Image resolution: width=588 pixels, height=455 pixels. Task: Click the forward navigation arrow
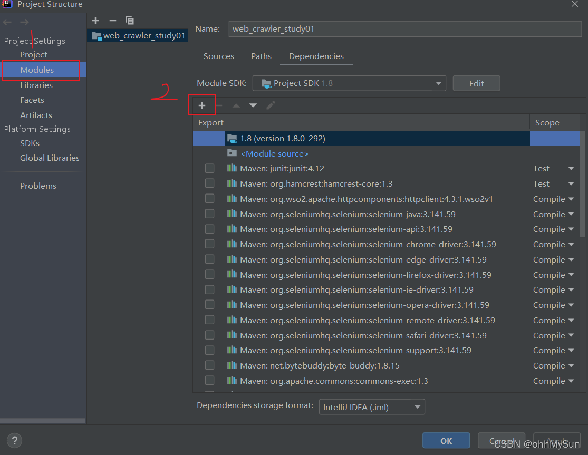tap(24, 22)
